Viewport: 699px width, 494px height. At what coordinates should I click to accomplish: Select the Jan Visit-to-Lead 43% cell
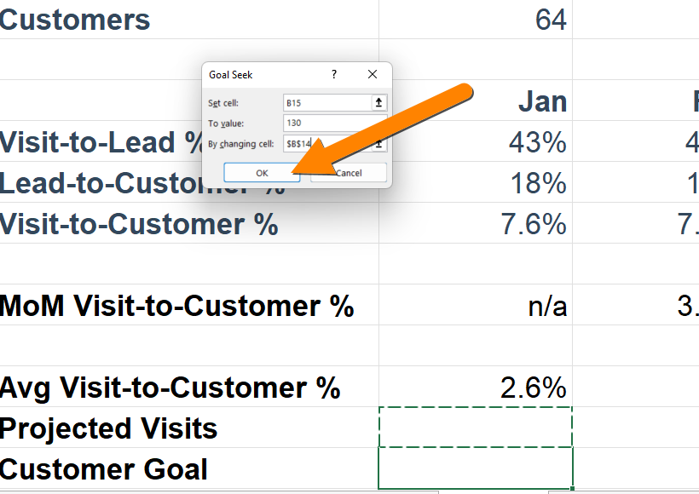(x=476, y=141)
